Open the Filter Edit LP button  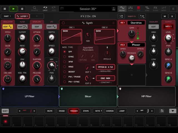[x=22, y=27]
